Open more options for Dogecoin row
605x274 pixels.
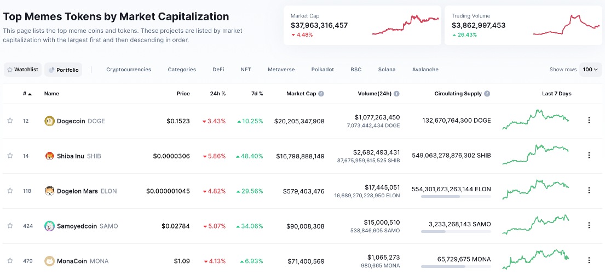pyautogui.click(x=589, y=121)
